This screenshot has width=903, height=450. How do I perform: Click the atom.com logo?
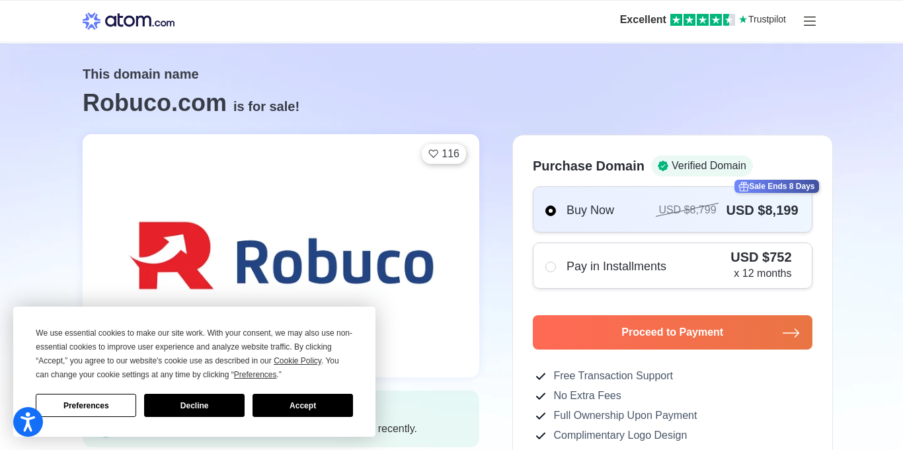[x=128, y=21]
